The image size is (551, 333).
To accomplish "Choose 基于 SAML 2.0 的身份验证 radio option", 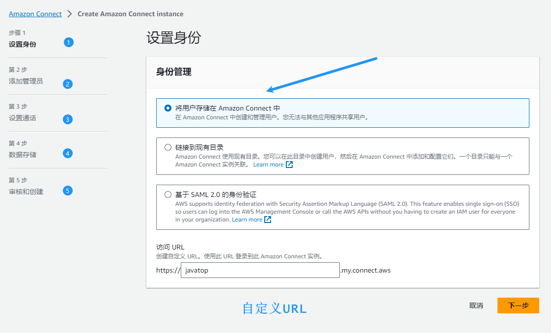I will (x=168, y=194).
